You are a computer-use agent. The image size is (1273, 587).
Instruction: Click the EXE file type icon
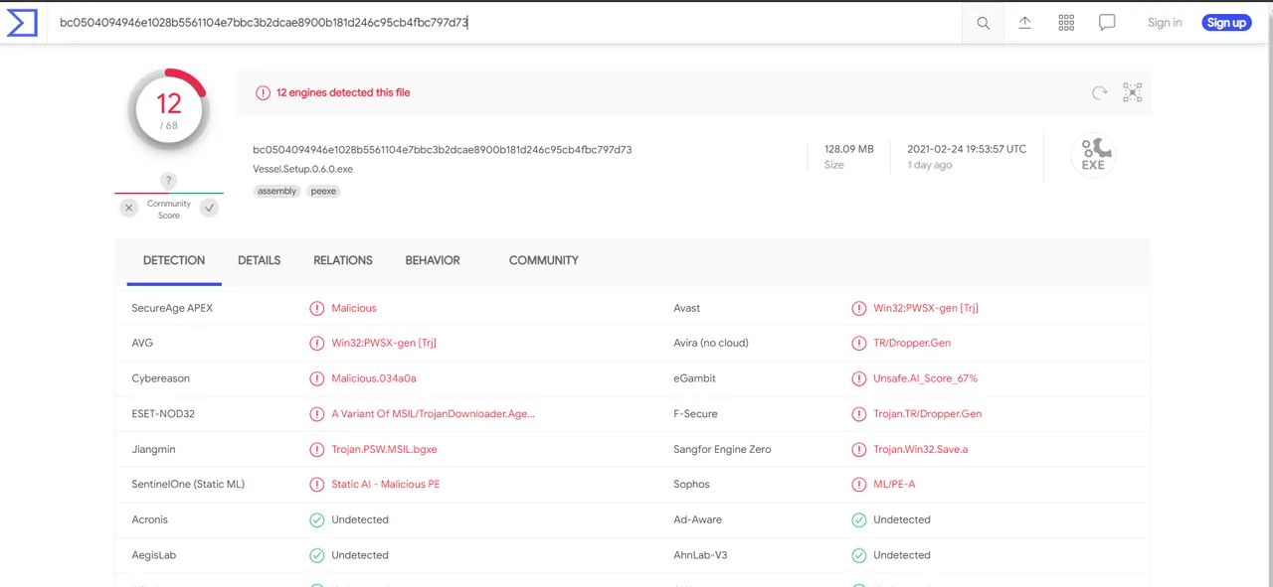coord(1093,154)
